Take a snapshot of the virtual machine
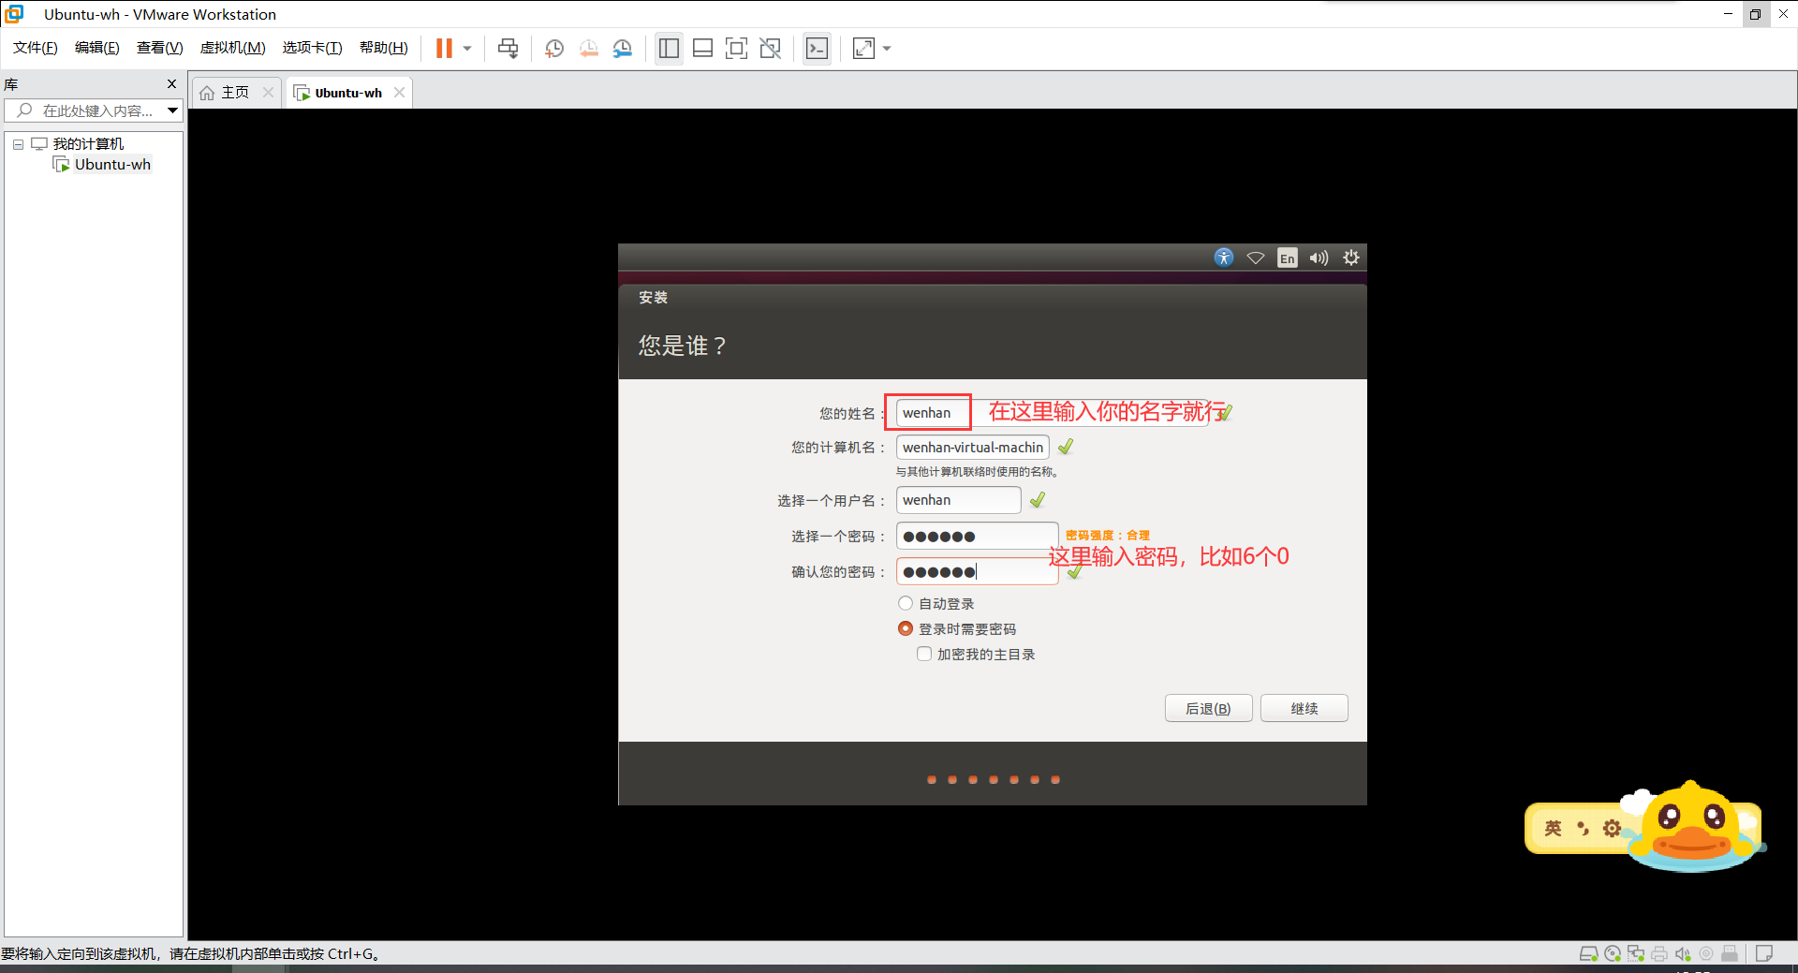 pos(554,48)
